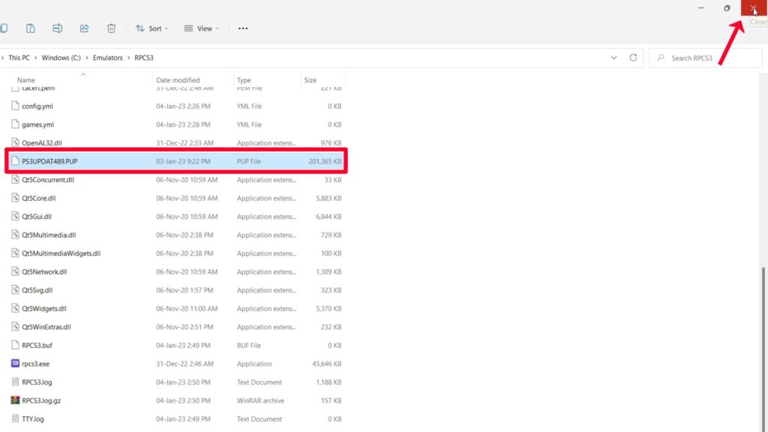Click the Delete trash can icon

pyautogui.click(x=111, y=28)
